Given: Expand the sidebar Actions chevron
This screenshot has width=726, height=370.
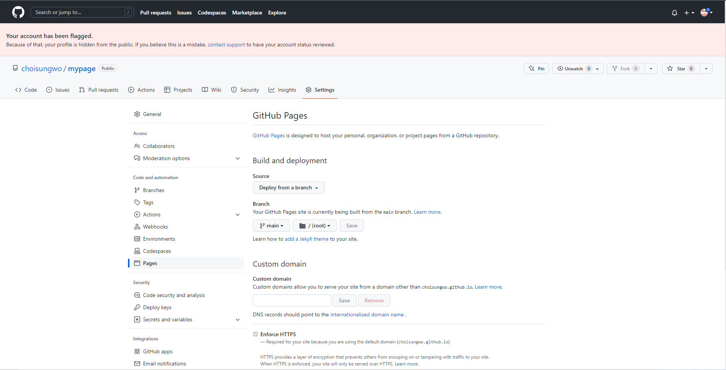Looking at the screenshot, I should click(238, 214).
